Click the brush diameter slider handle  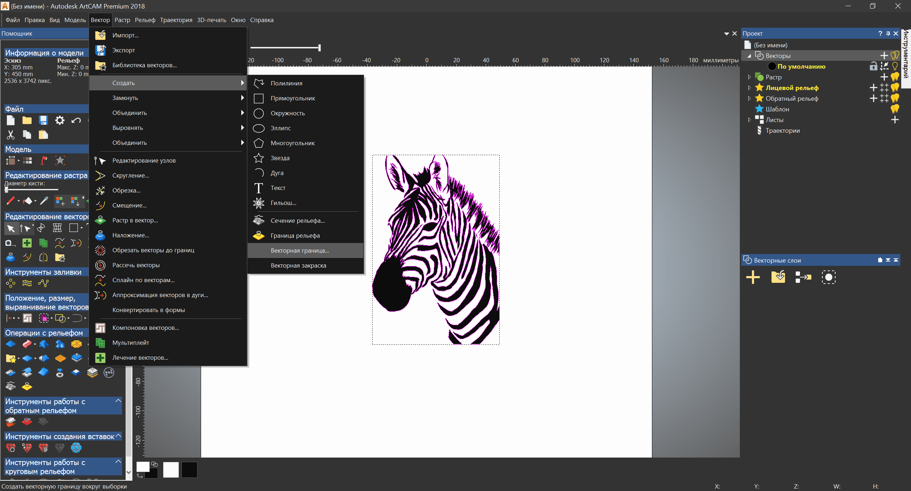(x=6, y=189)
